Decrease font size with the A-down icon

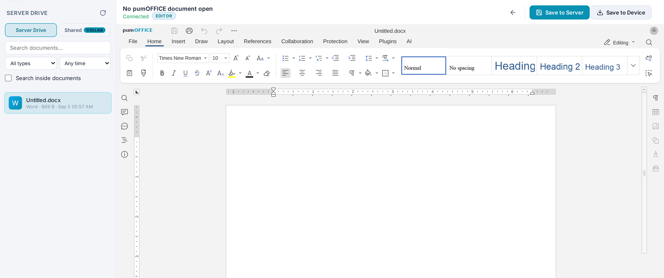click(x=247, y=58)
